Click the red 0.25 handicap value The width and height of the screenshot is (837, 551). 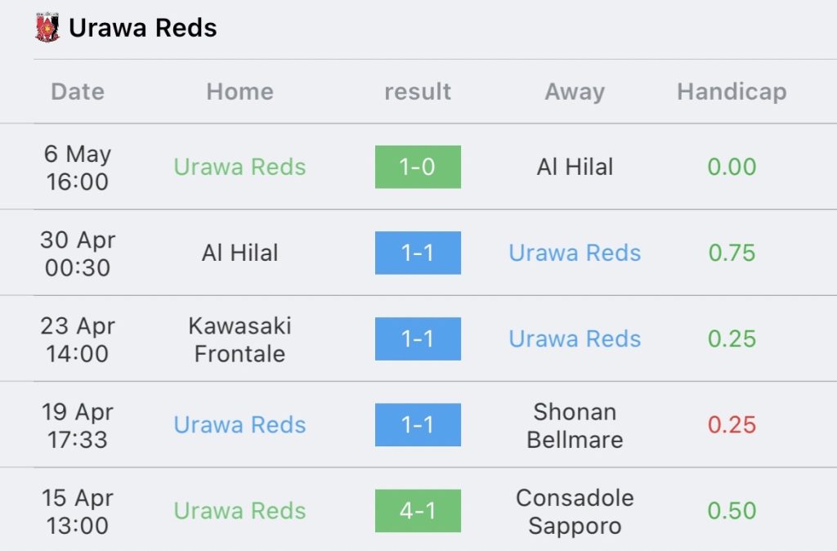pos(732,425)
